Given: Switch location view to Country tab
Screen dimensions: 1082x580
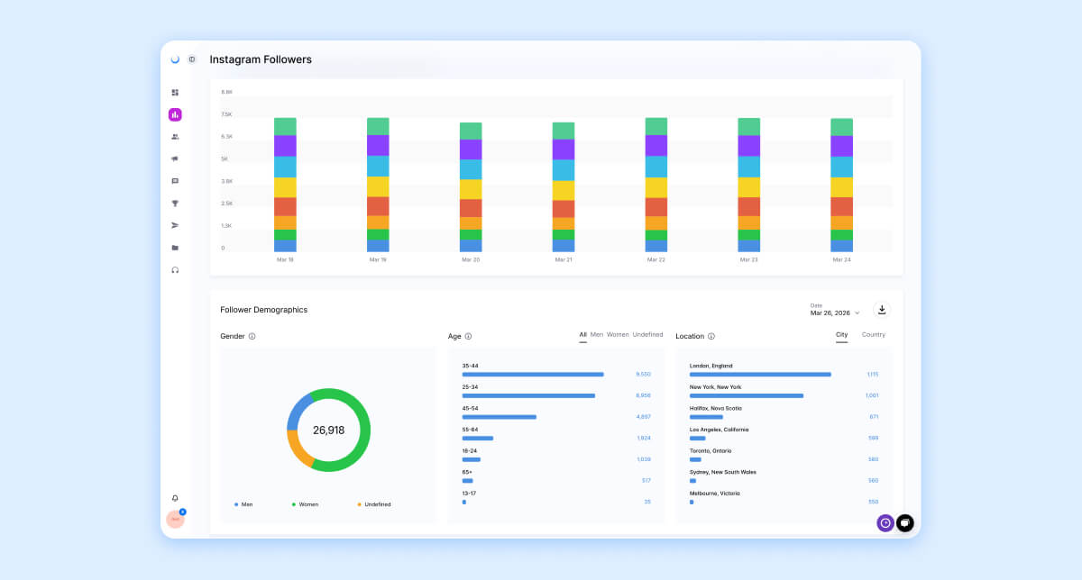Looking at the screenshot, I should [874, 334].
